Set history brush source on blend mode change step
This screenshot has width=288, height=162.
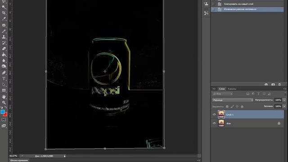coord(213,9)
